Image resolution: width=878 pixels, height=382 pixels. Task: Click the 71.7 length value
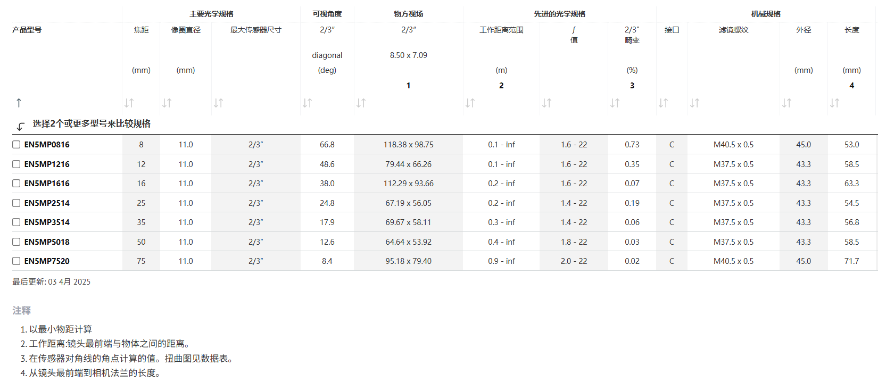point(851,261)
